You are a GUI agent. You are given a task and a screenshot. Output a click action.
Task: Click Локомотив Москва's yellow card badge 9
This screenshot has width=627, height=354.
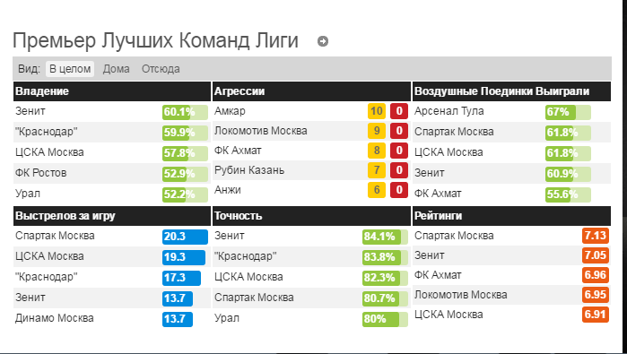[x=376, y=131]
